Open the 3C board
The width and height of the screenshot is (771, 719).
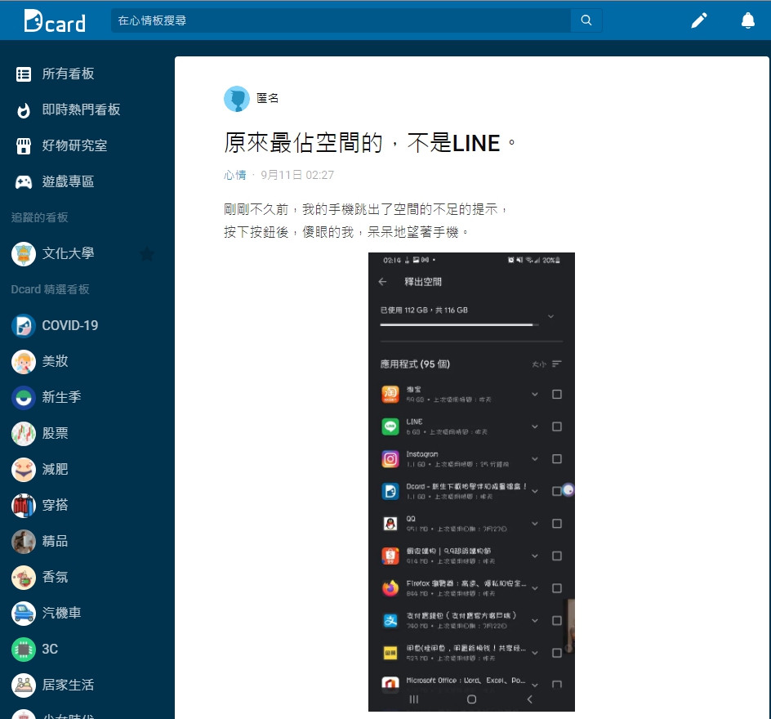pos(50,649)
